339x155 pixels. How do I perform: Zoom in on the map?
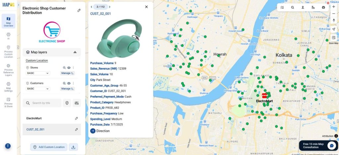[x=334, y=7]
